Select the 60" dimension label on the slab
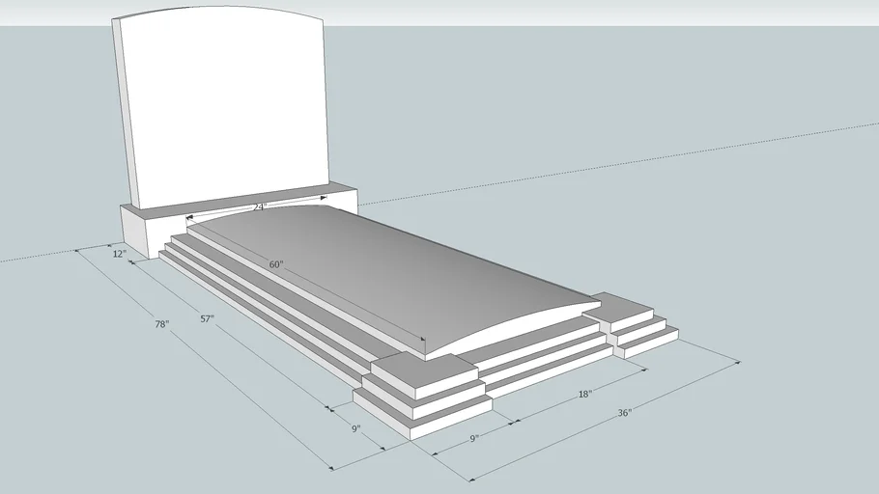The width and height of the screenshot is (879, 494). pos(277,264)
